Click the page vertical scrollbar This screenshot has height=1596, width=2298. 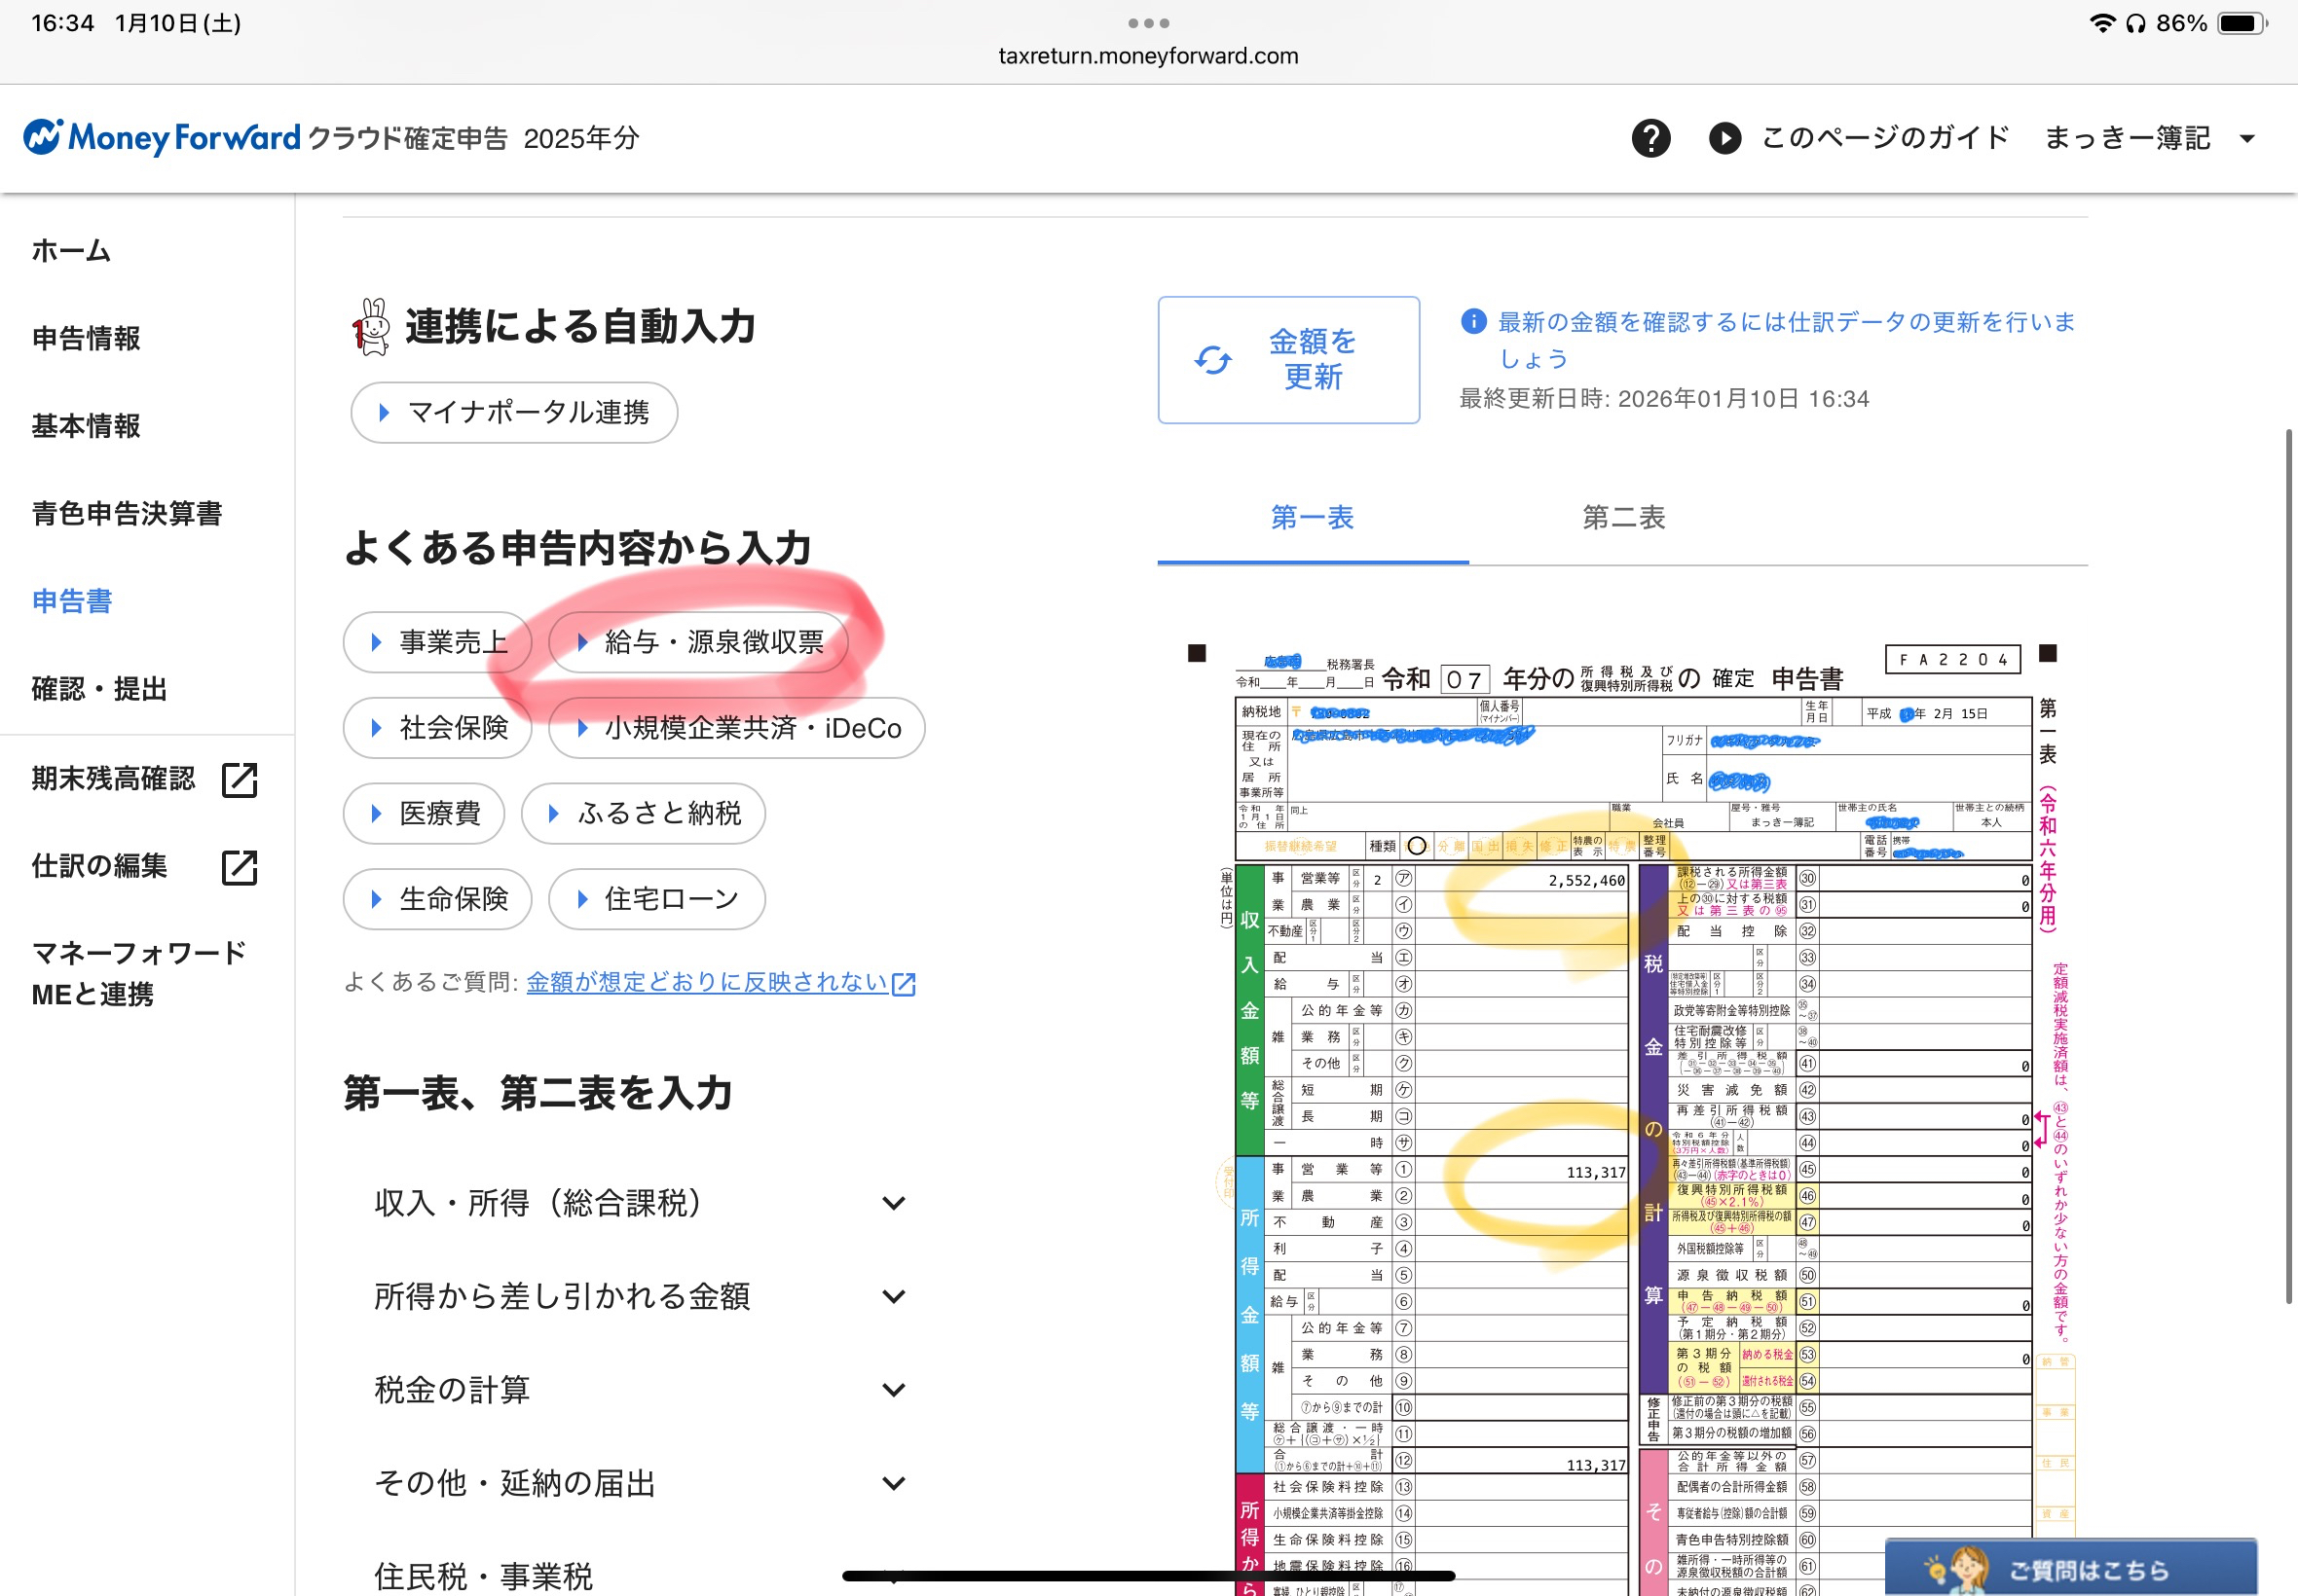(x=2288, y=866)
